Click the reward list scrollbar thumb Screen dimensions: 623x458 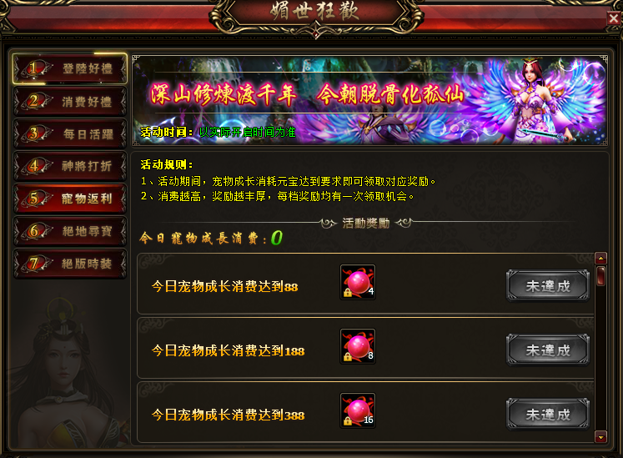pyautogui.click(x=600, y=276)
